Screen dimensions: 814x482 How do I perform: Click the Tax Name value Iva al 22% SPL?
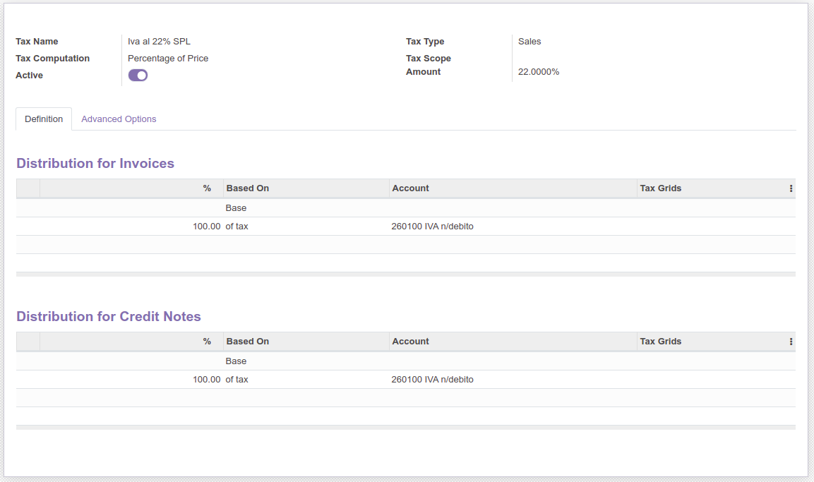pos(159,42)
